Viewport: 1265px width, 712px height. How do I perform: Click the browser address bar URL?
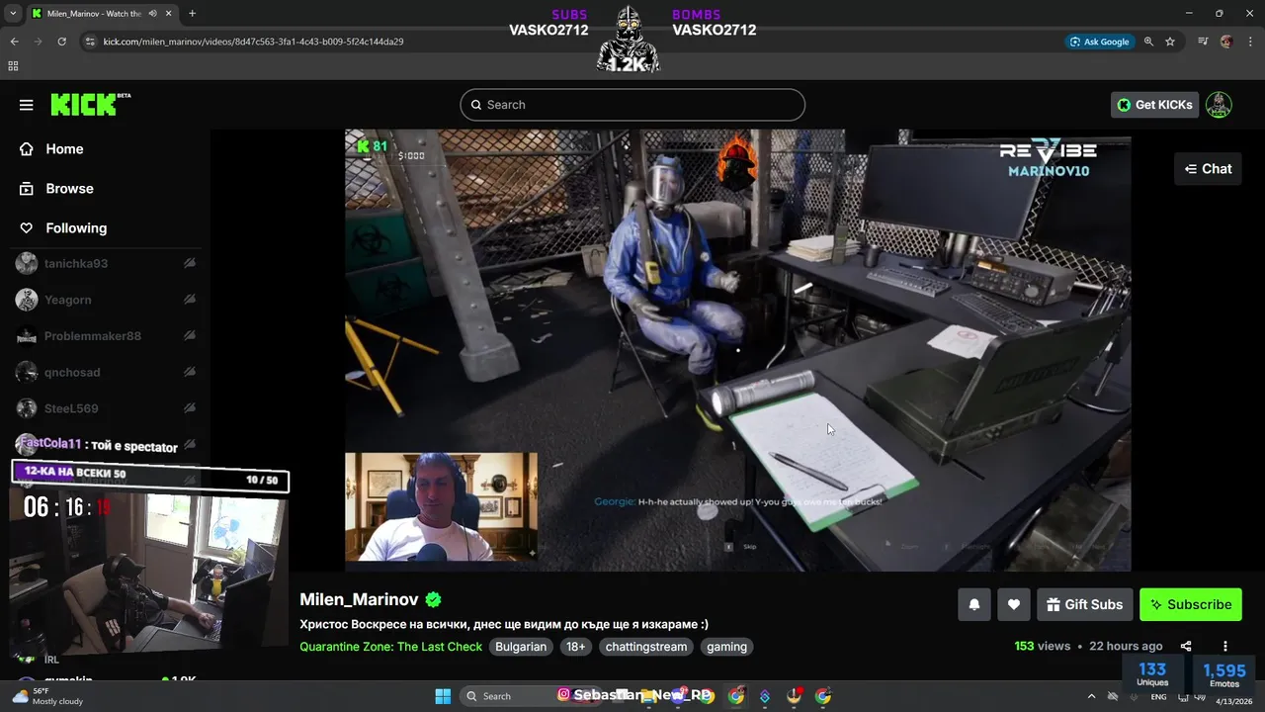click(254, 42)
